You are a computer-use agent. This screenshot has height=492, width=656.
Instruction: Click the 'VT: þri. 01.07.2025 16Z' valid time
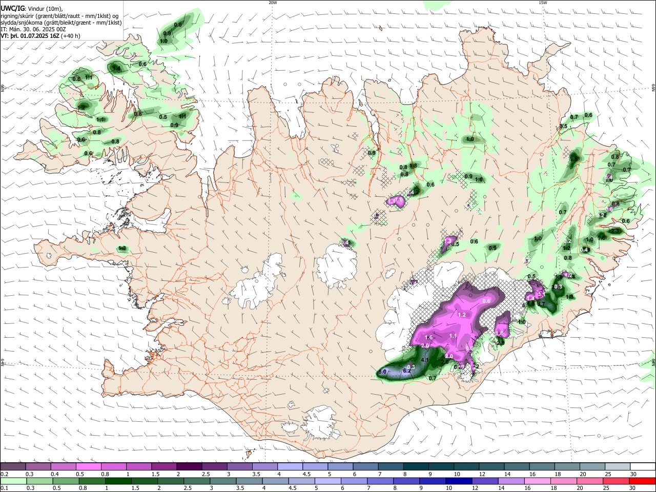pos(30,36)
